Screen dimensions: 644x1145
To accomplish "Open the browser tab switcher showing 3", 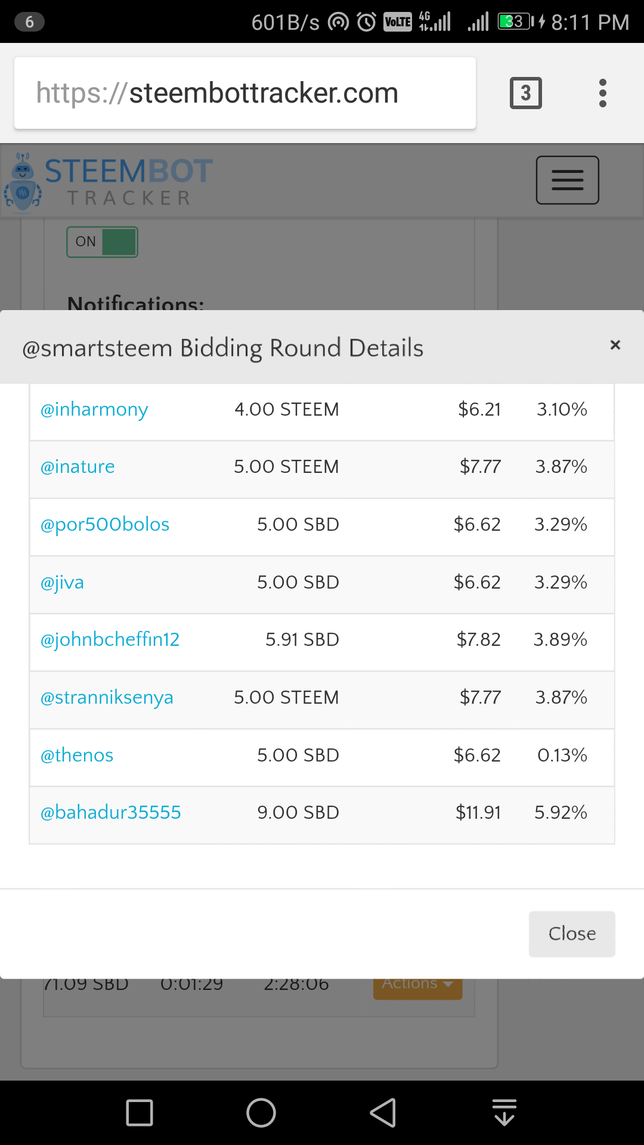I will (525, 93).
